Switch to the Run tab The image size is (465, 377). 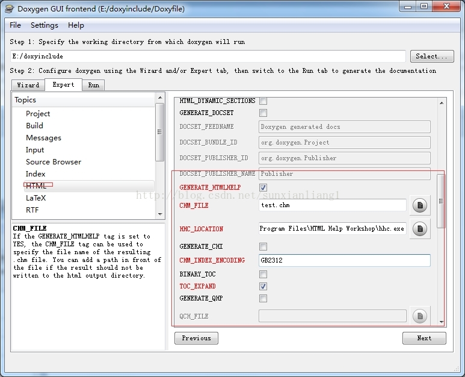click(93, 85)
